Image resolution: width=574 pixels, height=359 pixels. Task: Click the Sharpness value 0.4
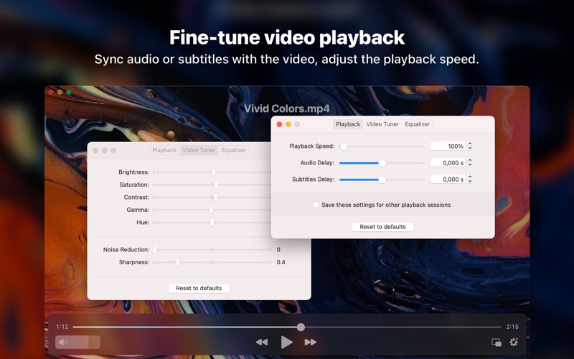(x=281, y=262)
